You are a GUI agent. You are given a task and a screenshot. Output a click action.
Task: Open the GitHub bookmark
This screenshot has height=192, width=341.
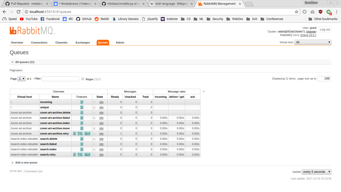(x=84, y=19)
